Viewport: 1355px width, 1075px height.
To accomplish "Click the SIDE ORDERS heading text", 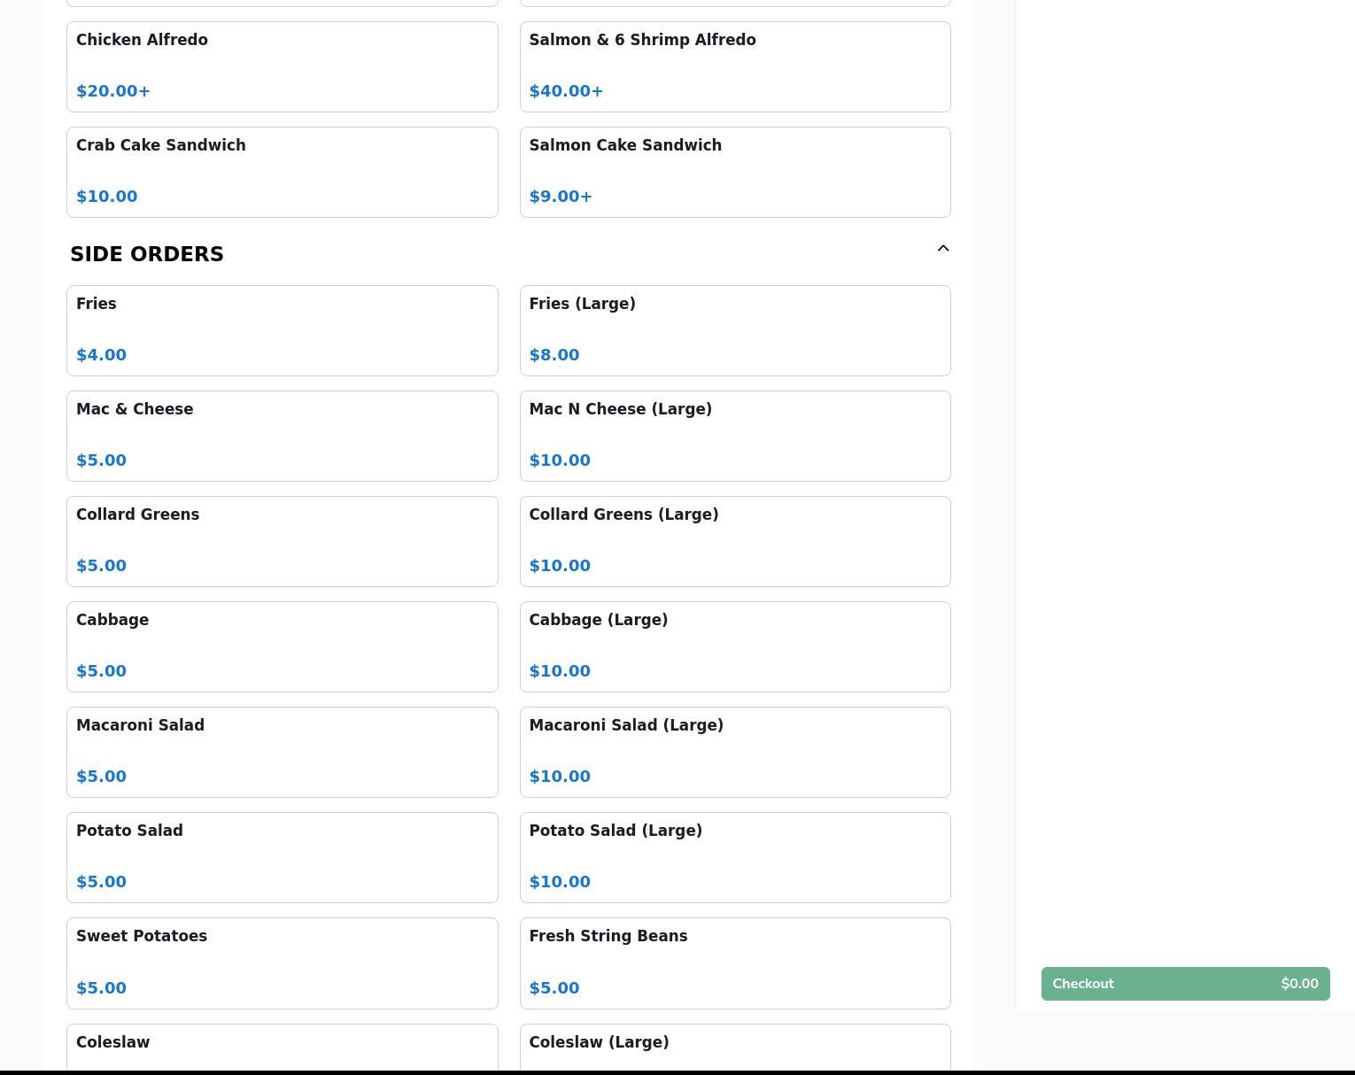I will (147, 254).
